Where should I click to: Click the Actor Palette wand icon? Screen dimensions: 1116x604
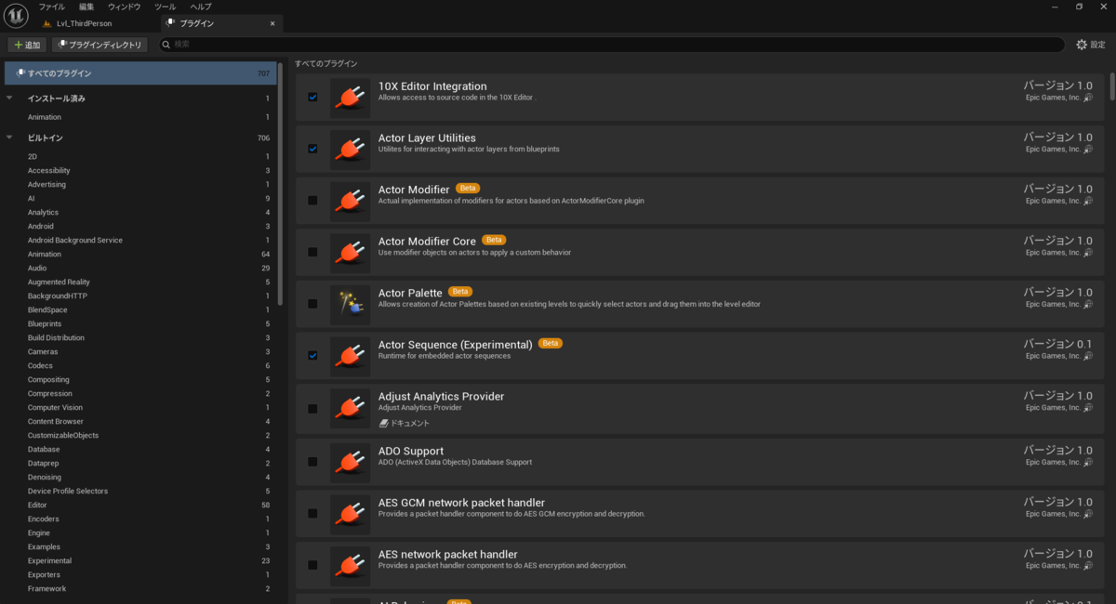350,304
